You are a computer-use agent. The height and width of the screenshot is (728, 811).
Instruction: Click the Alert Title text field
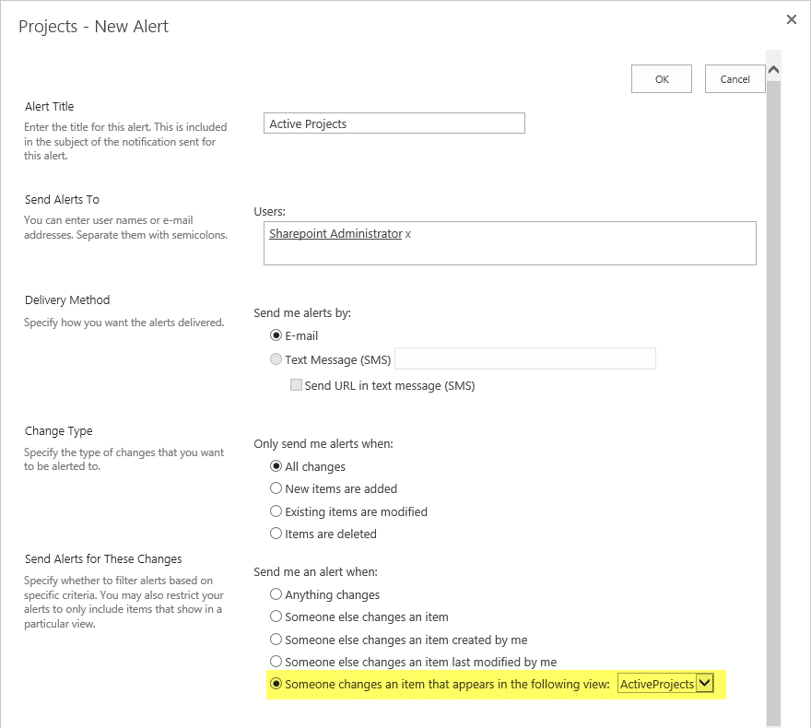tap(394, 123)
